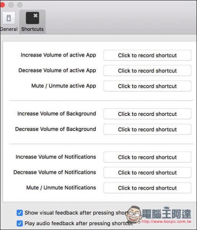Record shortcut for Increase Volume of Notifications

147,157
